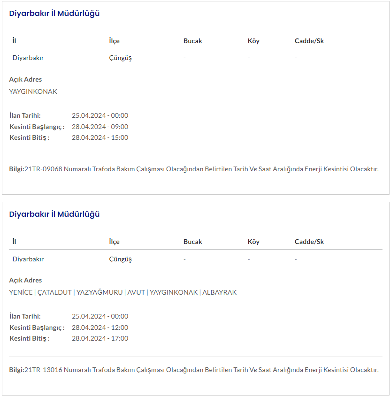
Task: Select the outage start time 28.04.2024 - 09:00
Action: [x=100, y=127]
